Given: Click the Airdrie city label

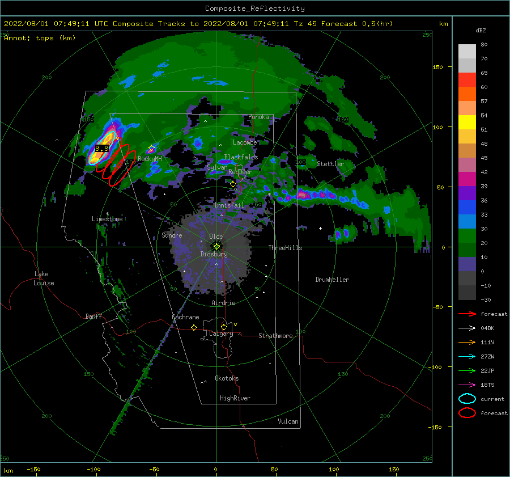Looking at the screenshot, I should (x=223, y=303).
